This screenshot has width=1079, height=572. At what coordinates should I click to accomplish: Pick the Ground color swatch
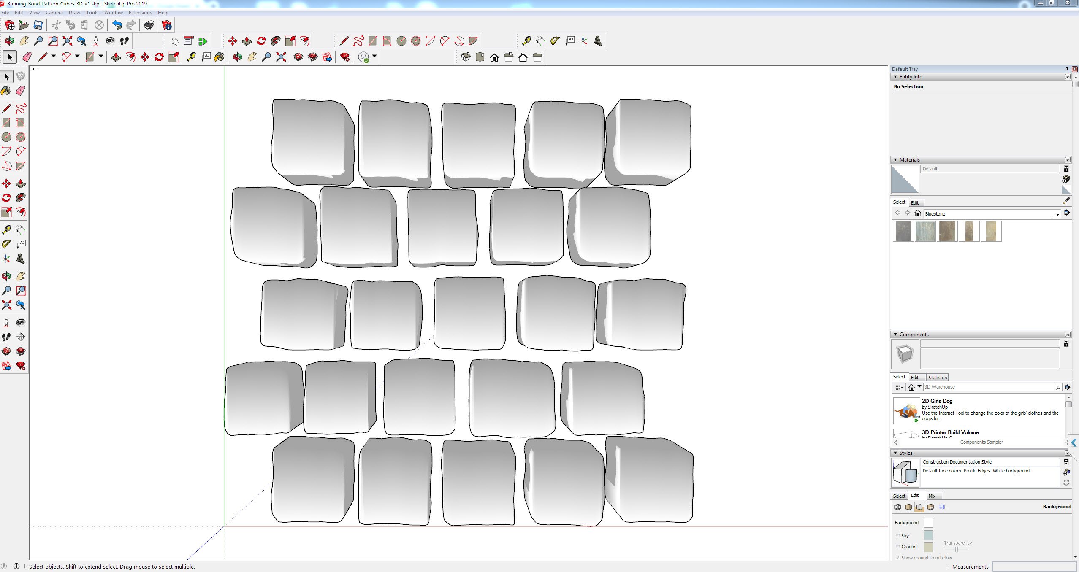[x=928, y=546]
